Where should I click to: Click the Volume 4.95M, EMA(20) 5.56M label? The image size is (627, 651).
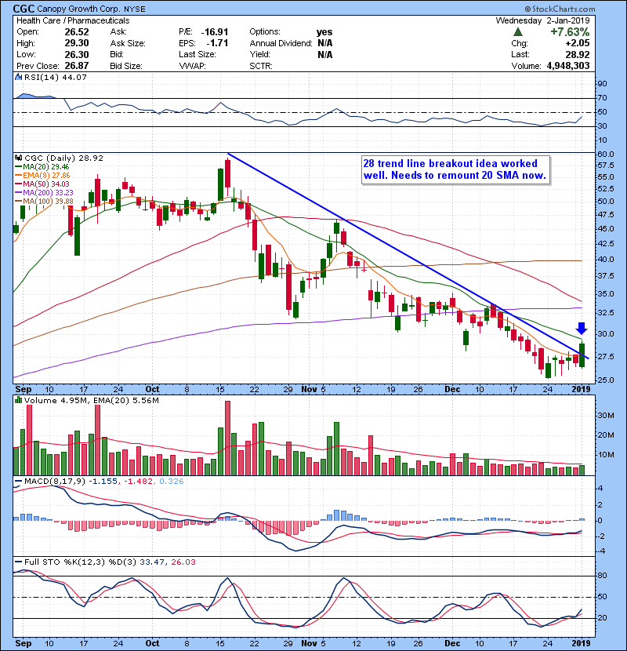(91, 401)
